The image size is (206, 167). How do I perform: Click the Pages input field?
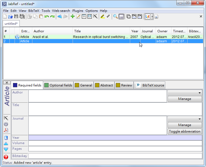coord(115,149)
